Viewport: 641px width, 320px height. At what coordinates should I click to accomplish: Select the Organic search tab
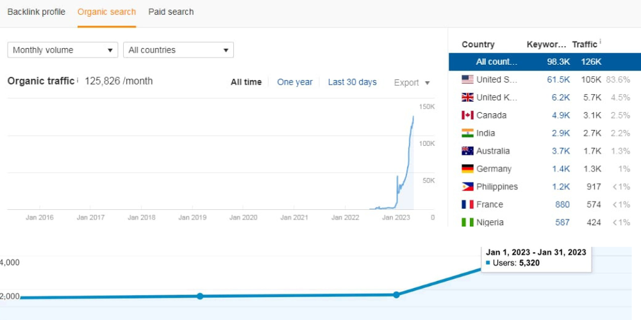coord(106,12)
